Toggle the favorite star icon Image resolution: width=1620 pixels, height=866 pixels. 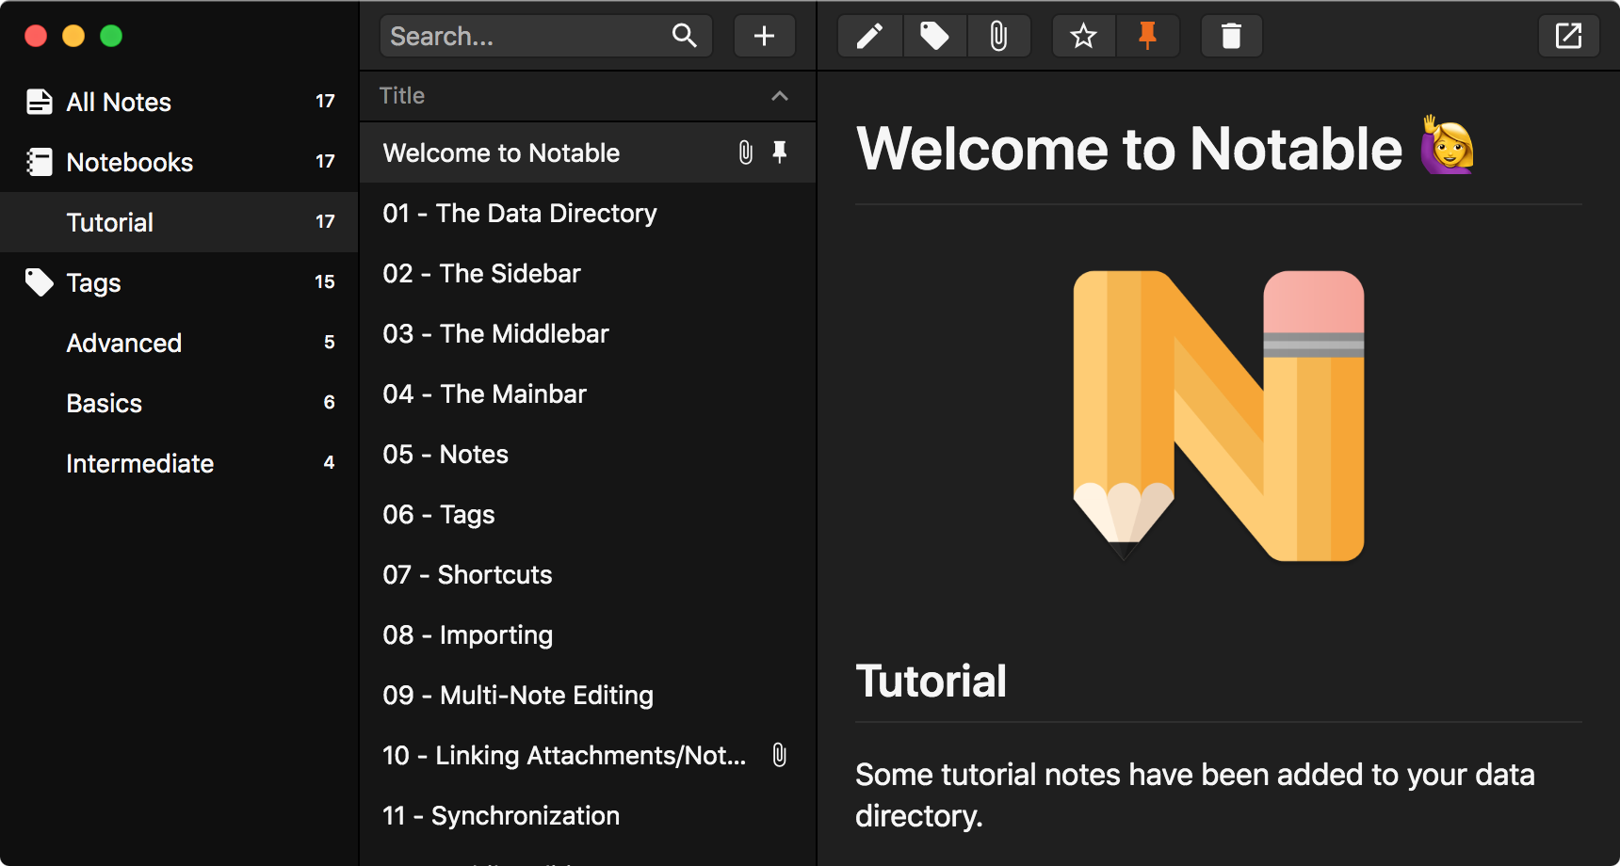(x=1083, y=37)
